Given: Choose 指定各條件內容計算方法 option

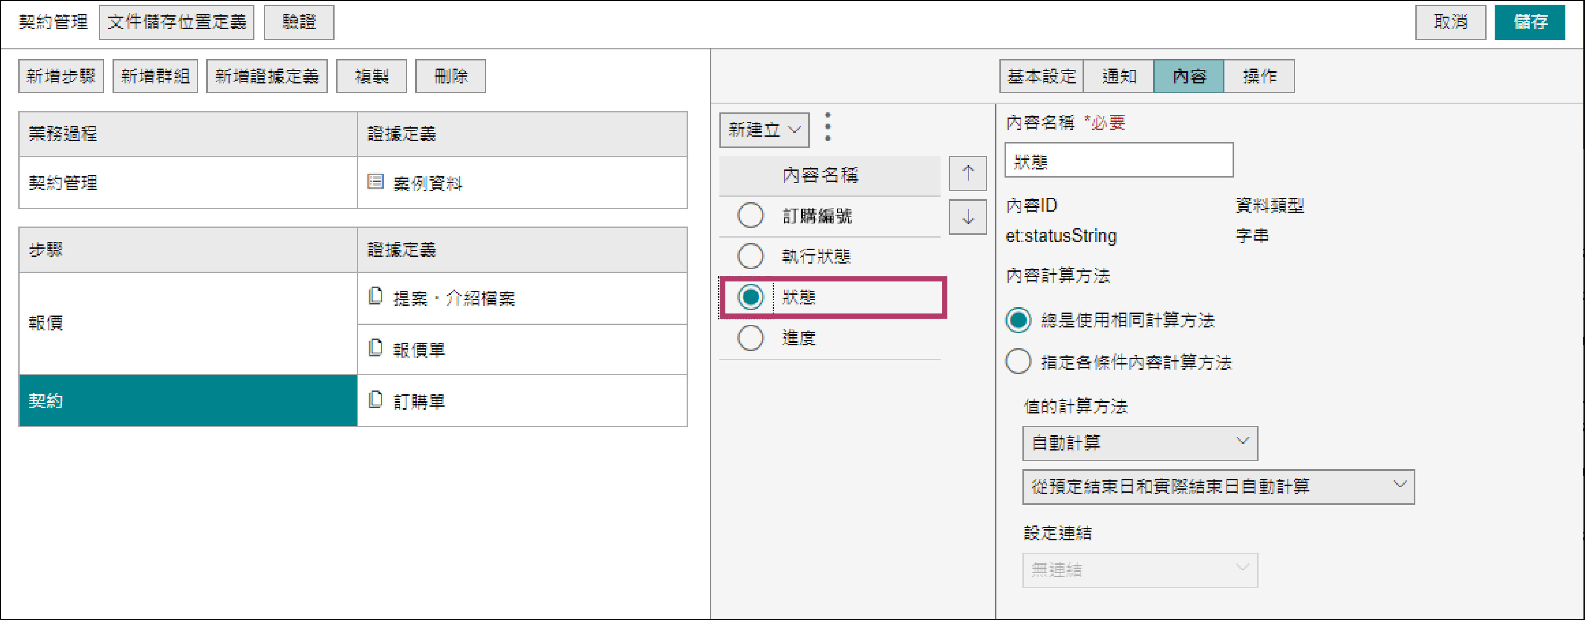Looking at the screenshot, I should tap(1018, 362).
